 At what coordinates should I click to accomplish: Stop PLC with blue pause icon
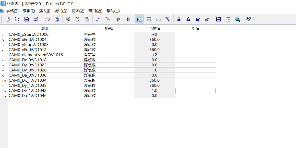point(128,19)
